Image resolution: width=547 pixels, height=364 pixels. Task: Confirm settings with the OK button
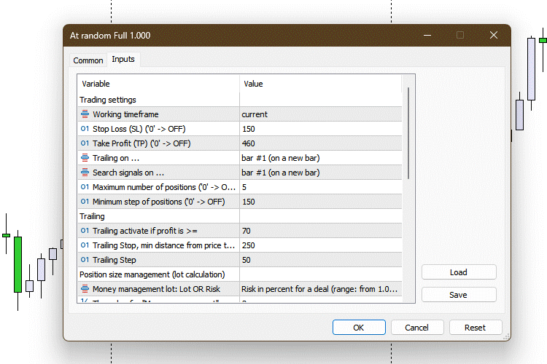pos(358,328)
